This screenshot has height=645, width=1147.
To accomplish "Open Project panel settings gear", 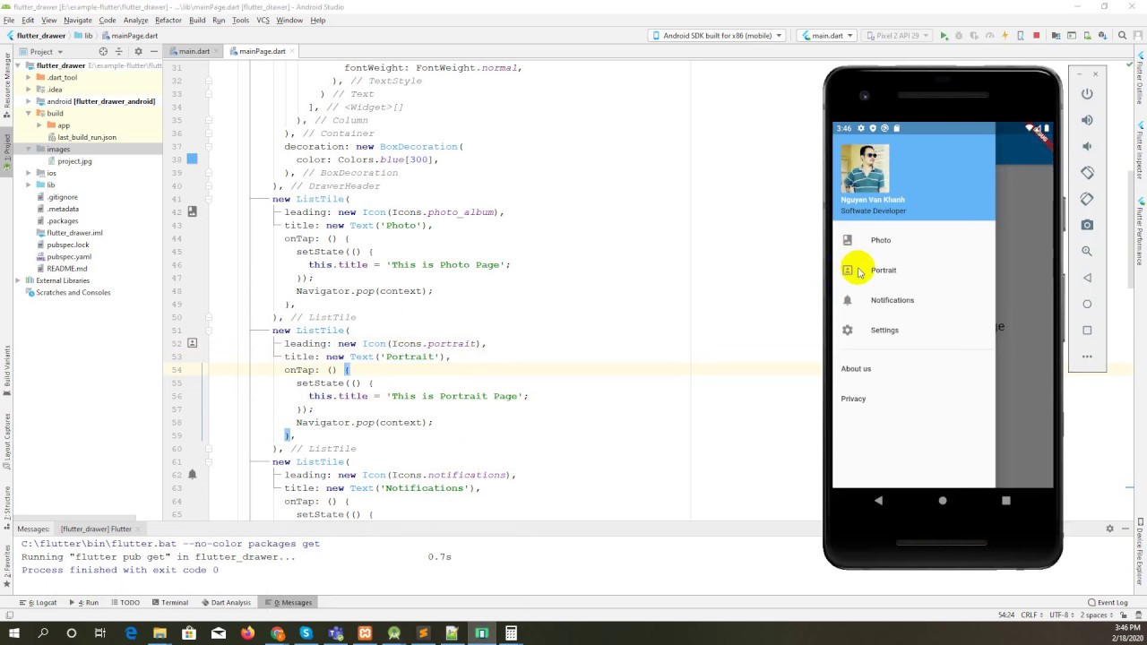I will click(138, 51).
